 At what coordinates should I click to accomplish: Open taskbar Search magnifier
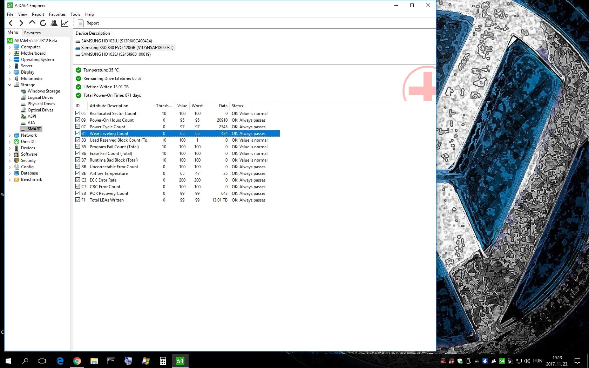point(25,361)
